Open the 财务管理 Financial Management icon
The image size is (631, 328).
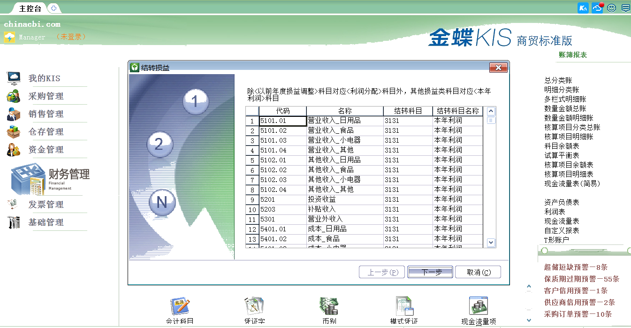tap(28, 179)
